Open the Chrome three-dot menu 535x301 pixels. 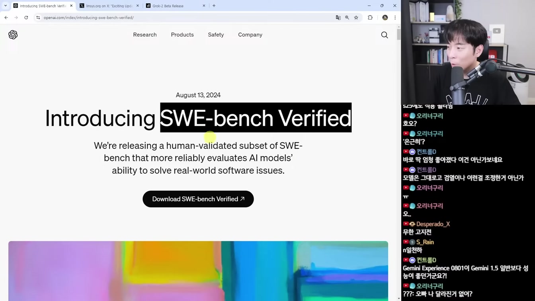(x=395, y=18)
